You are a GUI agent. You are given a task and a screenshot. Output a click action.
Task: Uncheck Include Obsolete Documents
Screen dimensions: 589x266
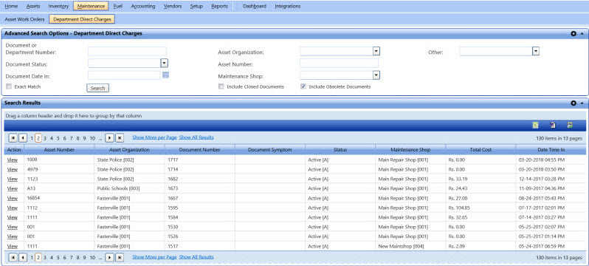[303, 86]
